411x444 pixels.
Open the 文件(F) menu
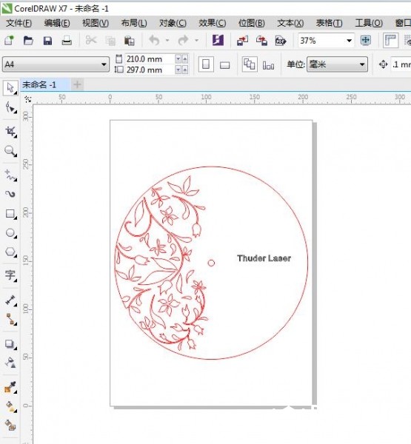click(19, 23)
